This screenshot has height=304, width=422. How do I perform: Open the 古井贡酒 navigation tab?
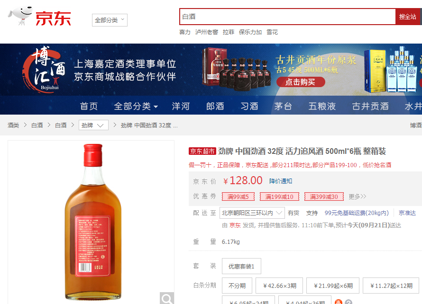coord(370,106)
